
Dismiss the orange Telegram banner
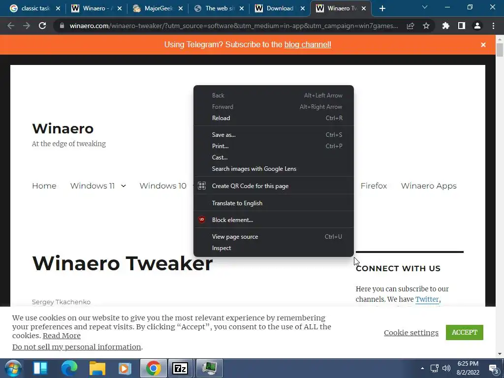(x=483, y=45)
